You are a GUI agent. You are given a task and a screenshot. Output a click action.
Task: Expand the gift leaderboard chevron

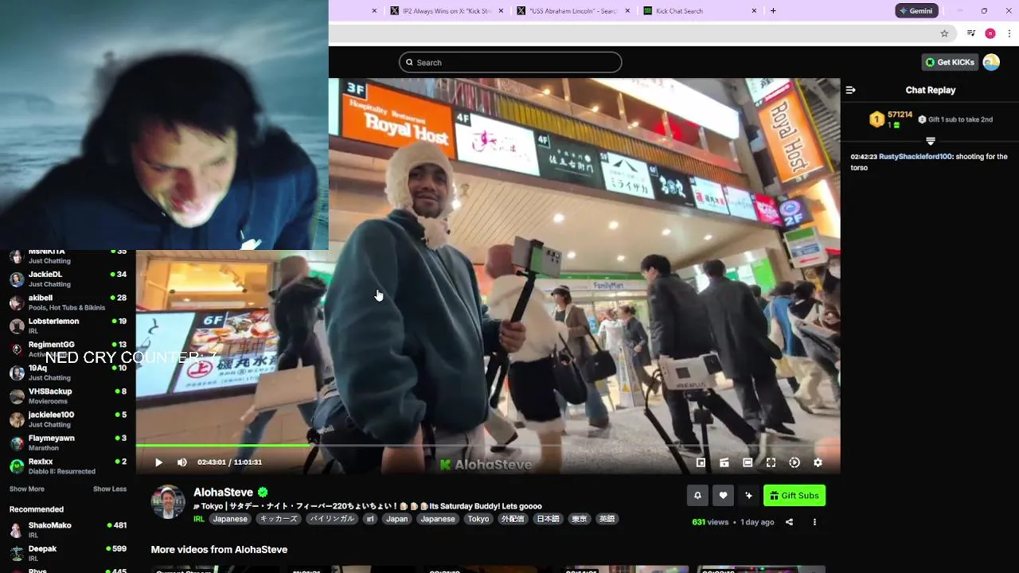pyautogui.click(x=931, y=140)
